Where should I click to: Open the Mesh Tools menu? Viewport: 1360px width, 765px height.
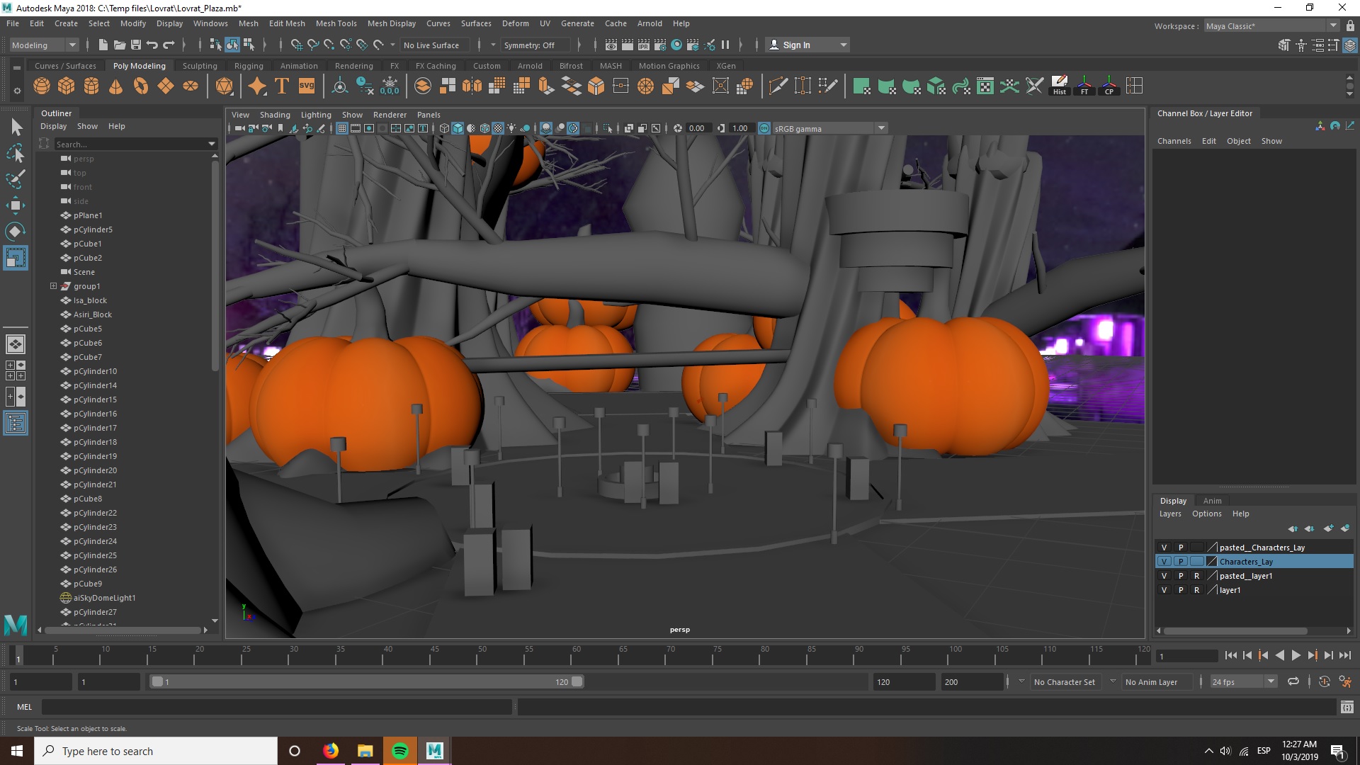coord(336,23)
